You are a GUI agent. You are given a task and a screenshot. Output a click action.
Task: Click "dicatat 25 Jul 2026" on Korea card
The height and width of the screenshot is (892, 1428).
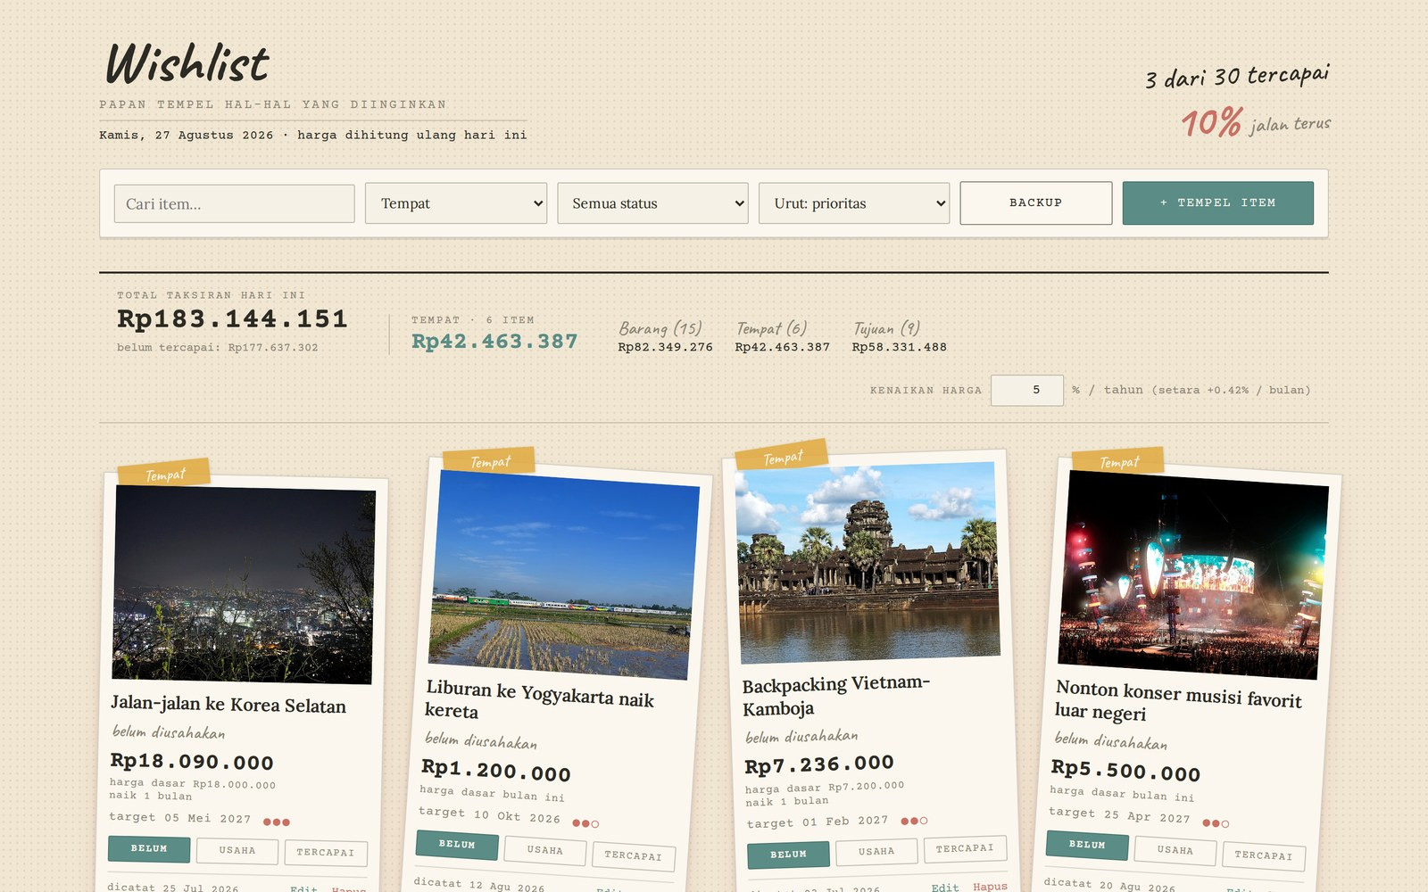coord(173,888)
